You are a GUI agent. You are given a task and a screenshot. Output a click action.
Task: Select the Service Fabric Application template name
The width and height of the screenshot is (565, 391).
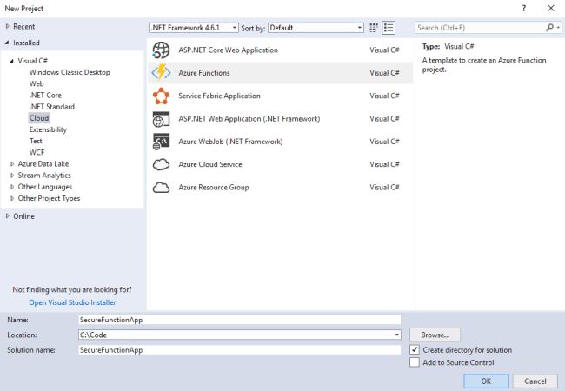click(219, 96)
